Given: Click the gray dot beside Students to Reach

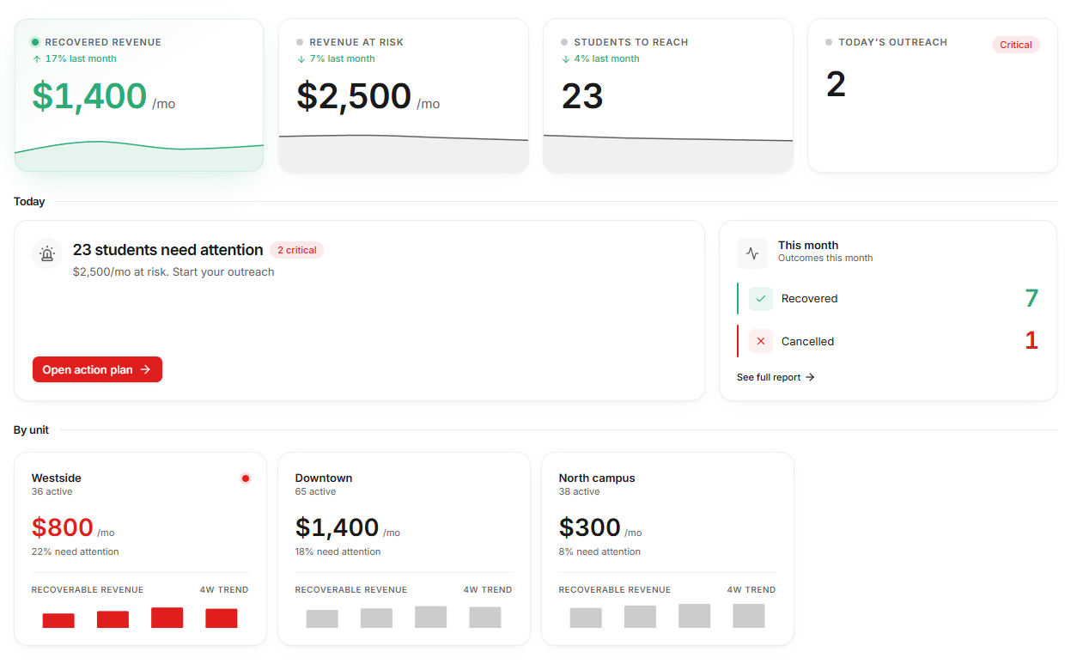Looking at the screenshot, I should (564, 42).
